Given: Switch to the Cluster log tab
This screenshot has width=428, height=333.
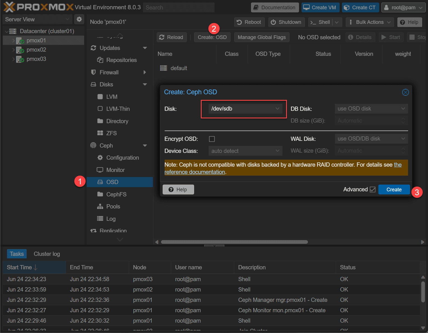Looking at the screenshot, I should coord(47,254).
